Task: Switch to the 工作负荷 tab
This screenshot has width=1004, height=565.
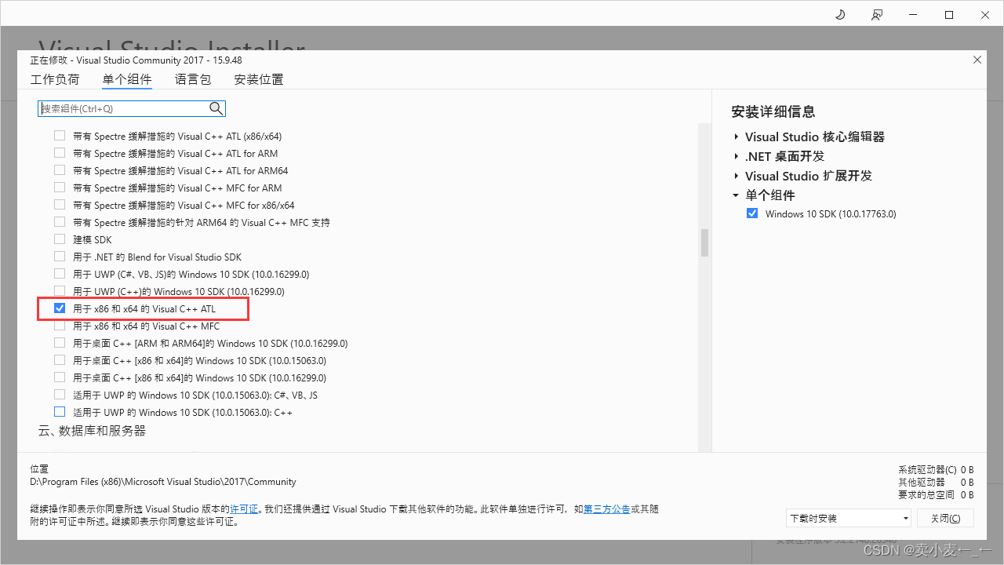Action: point(55,79)
